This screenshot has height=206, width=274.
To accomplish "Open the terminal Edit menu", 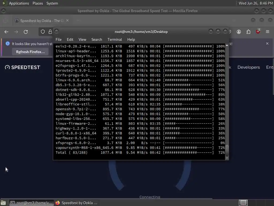I will (x=70, y=40).
